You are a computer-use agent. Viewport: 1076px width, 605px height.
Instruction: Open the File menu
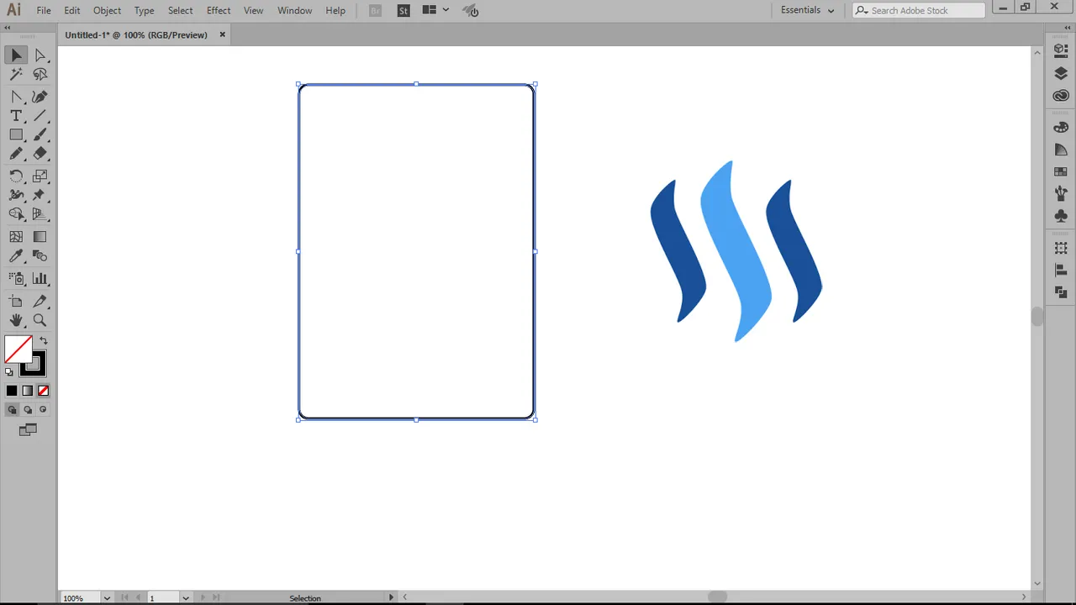click(x=44, y=10)
